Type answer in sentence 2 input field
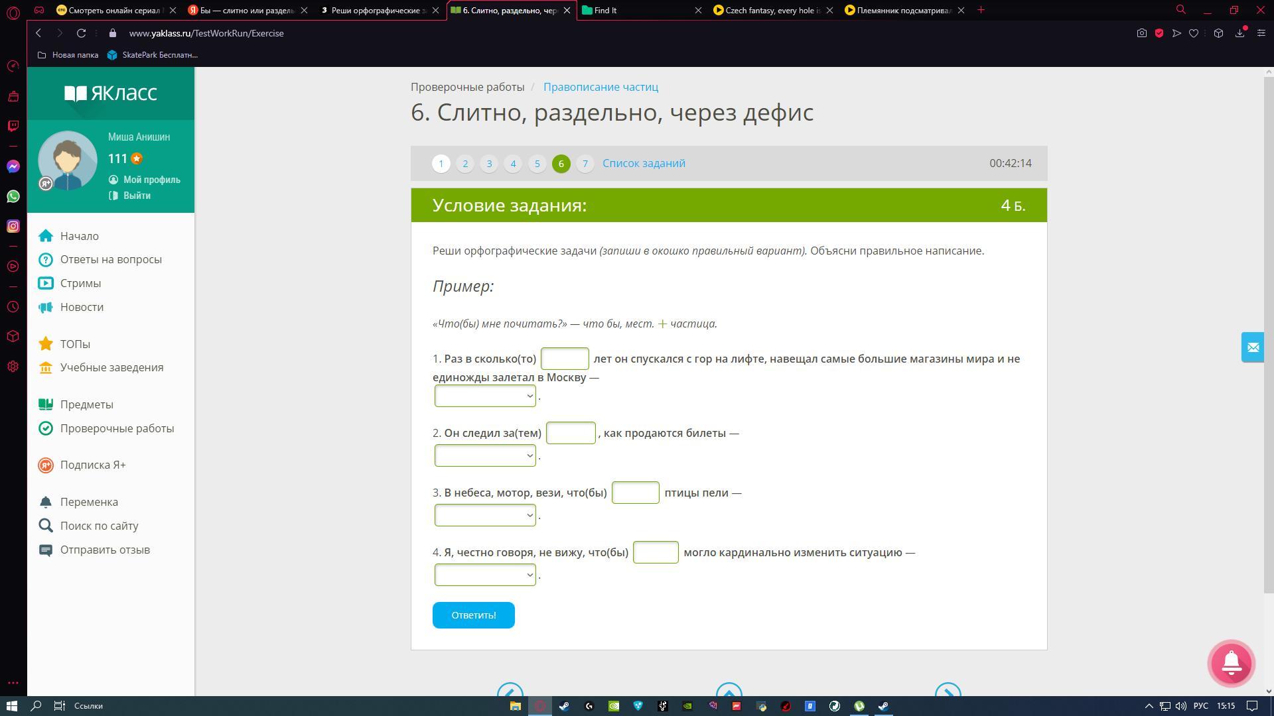 [569, 433]
